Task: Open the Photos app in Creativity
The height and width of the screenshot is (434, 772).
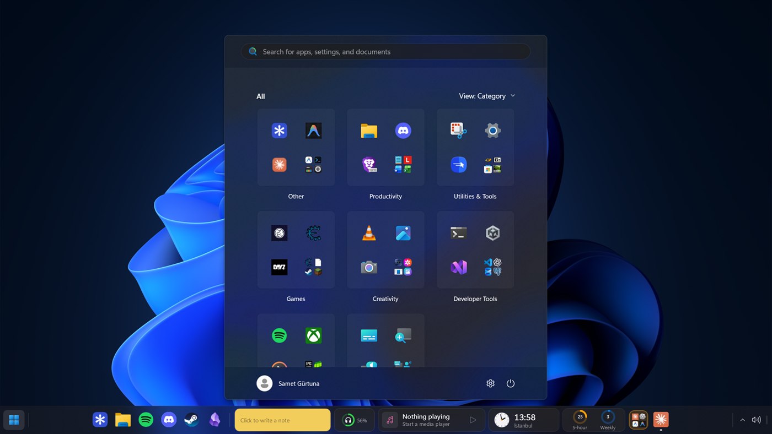Action: coord(403,233)
